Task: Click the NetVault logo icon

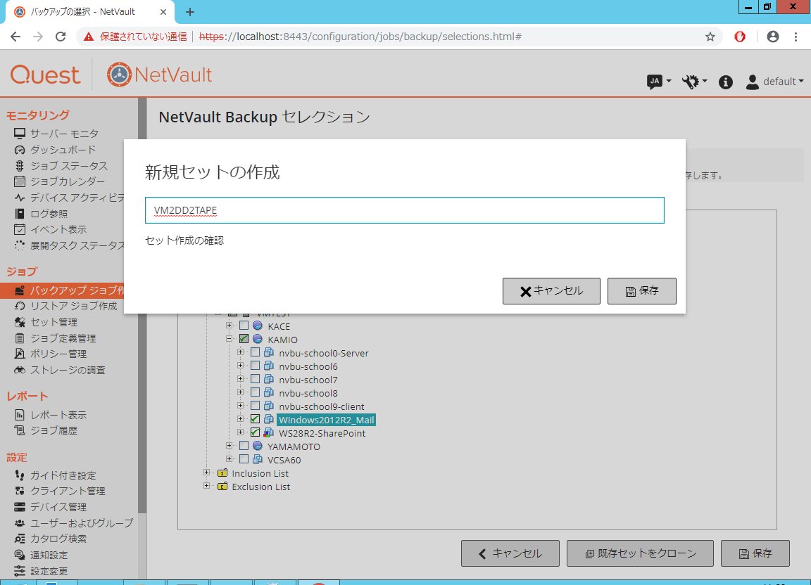Action: [x=119, y=75]
